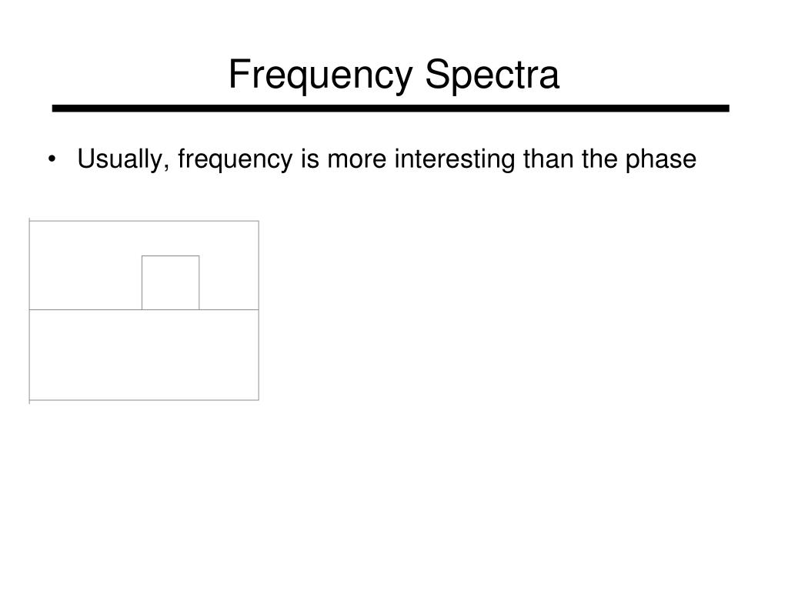This screenshot has height=591, width=788.
Task: Click the top border of the diagram box
Action: point(144,221)
